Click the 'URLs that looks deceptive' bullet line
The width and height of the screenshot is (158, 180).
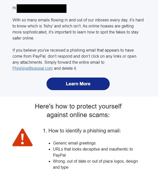pos(93,149)
